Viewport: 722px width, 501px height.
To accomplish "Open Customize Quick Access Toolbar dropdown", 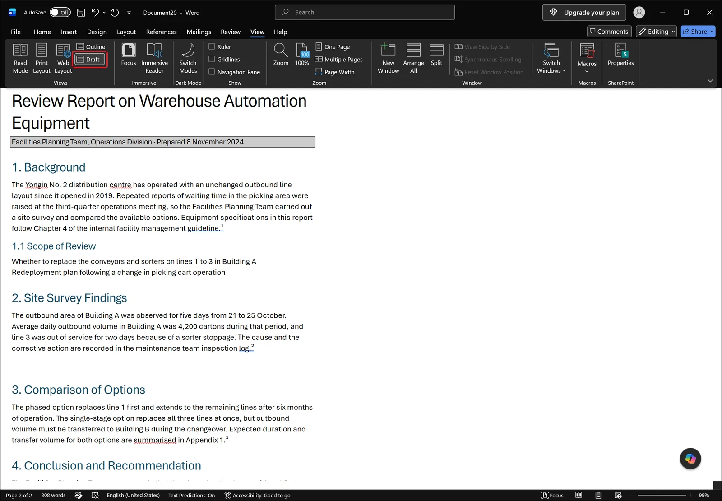I will click(129, 13).
